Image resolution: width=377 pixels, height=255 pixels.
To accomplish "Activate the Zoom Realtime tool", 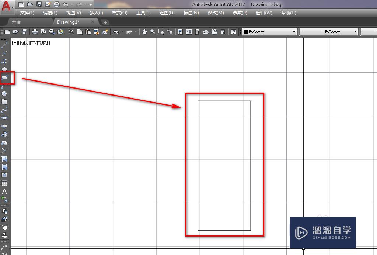I will point(152,31).
